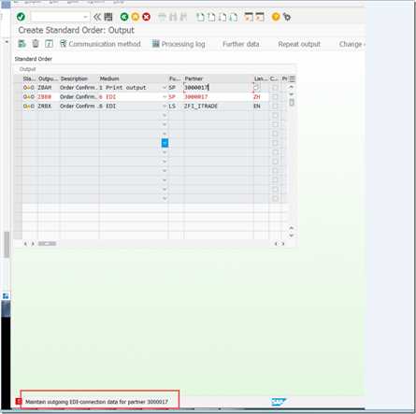Click the Change button at toolbar edge
This screenshot has width=416, height=414.
point(351,44)
